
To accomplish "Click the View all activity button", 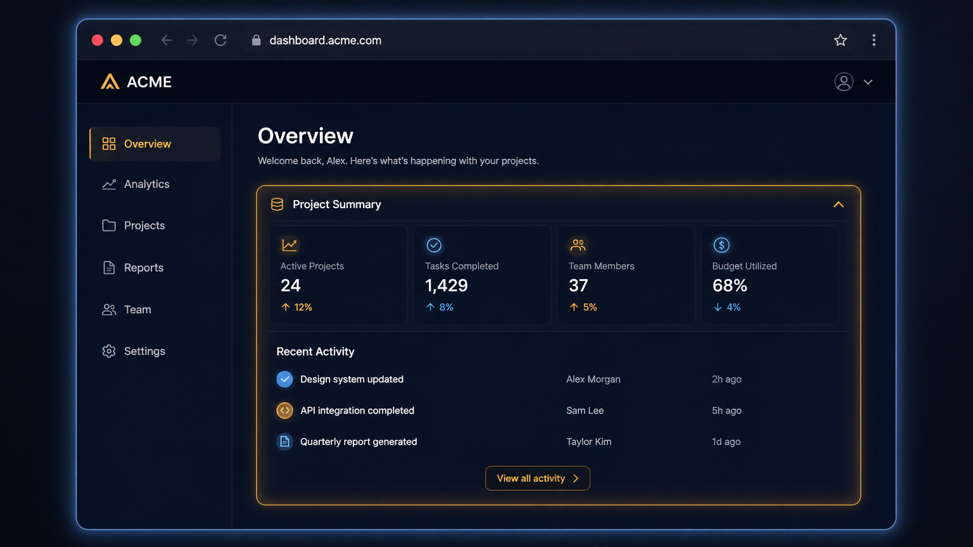I will [x=538, y=478].
